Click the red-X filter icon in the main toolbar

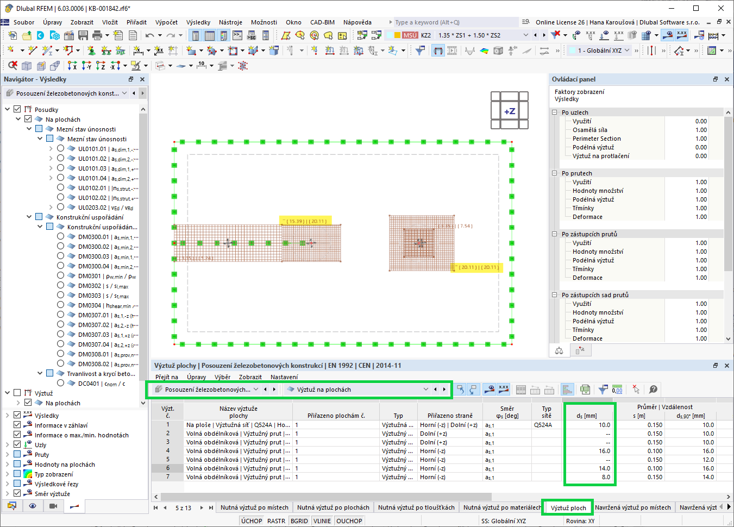coord(555,35)
